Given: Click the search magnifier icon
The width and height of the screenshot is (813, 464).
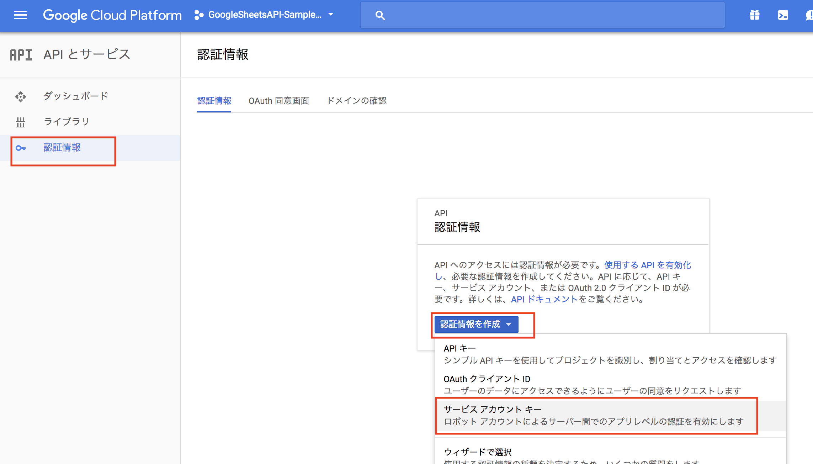Looking at the screenshot, I should 380,15.
